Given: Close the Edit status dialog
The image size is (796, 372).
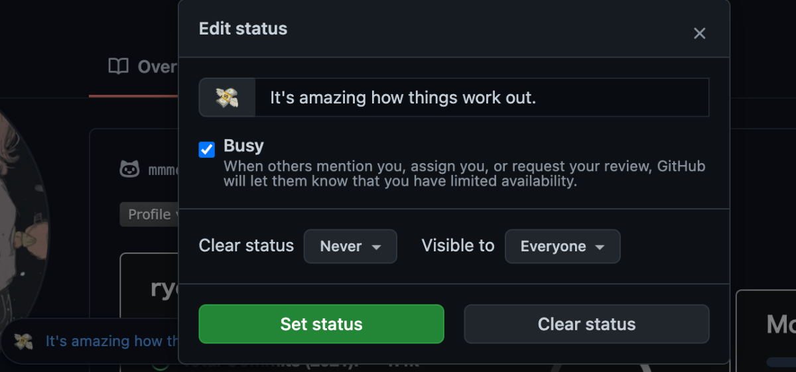Looking at the screenshot, I should tap(699, 33).
